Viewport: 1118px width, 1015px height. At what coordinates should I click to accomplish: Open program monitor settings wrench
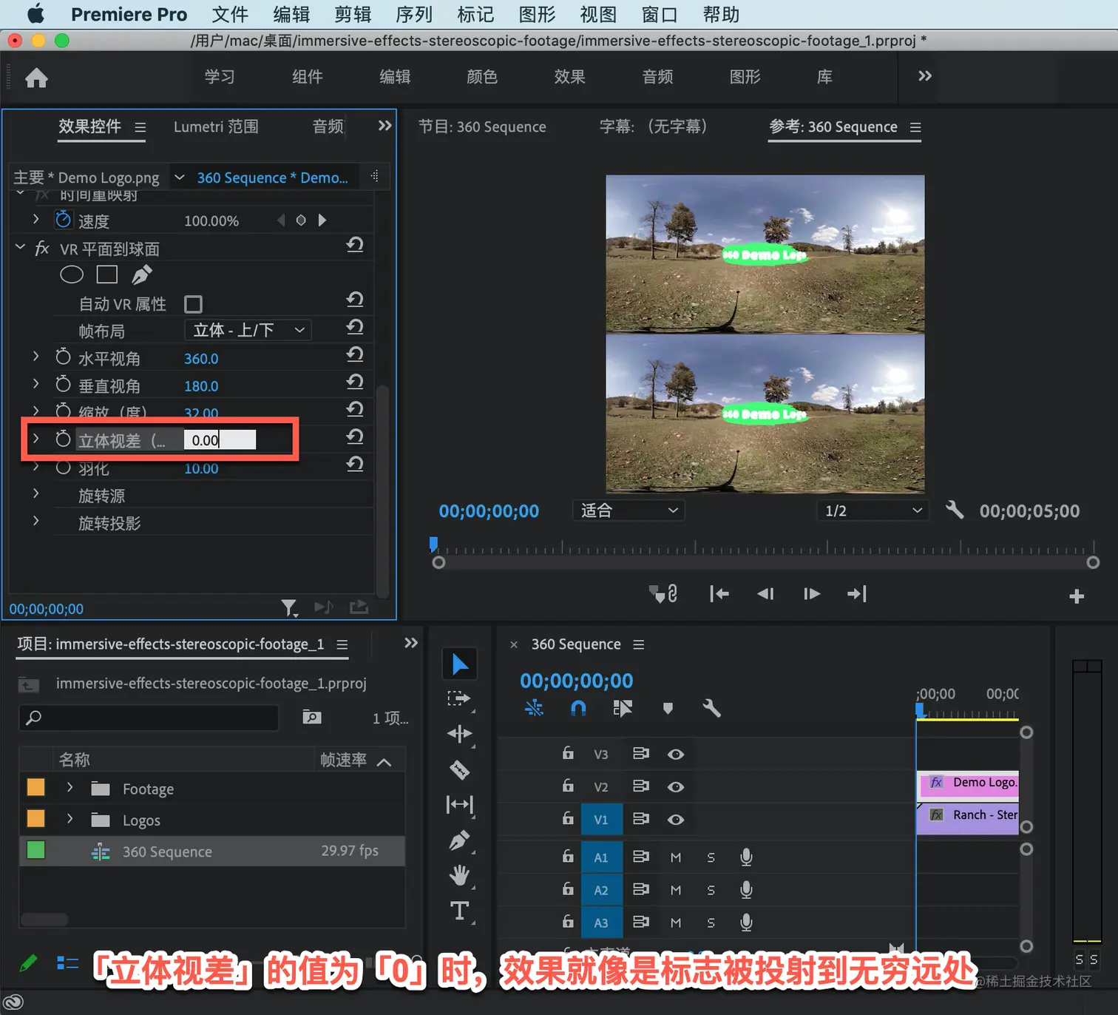tap(955, 510)
